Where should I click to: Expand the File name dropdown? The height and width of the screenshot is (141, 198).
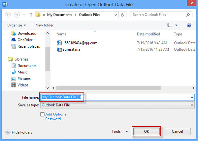[x=192, y=97]
